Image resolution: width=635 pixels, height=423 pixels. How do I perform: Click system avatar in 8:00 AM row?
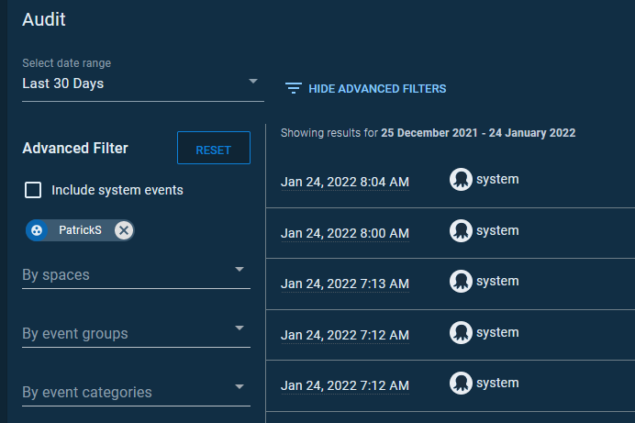click(x=461, y=230)
